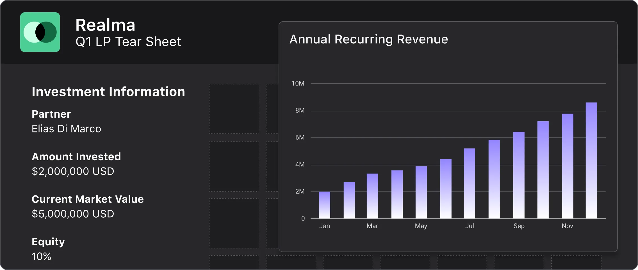The height and width of the screenshot is (270, 638).
Task: Open the Q1 LP Tear Sheet label
Action: point(129,41)
